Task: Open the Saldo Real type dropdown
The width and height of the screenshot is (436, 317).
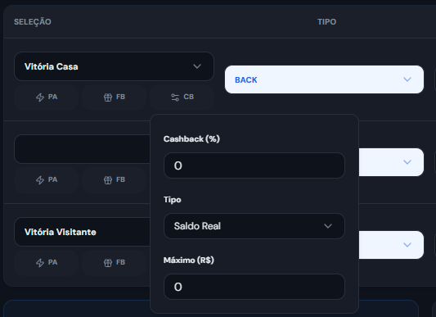Action: coord(254,226)
